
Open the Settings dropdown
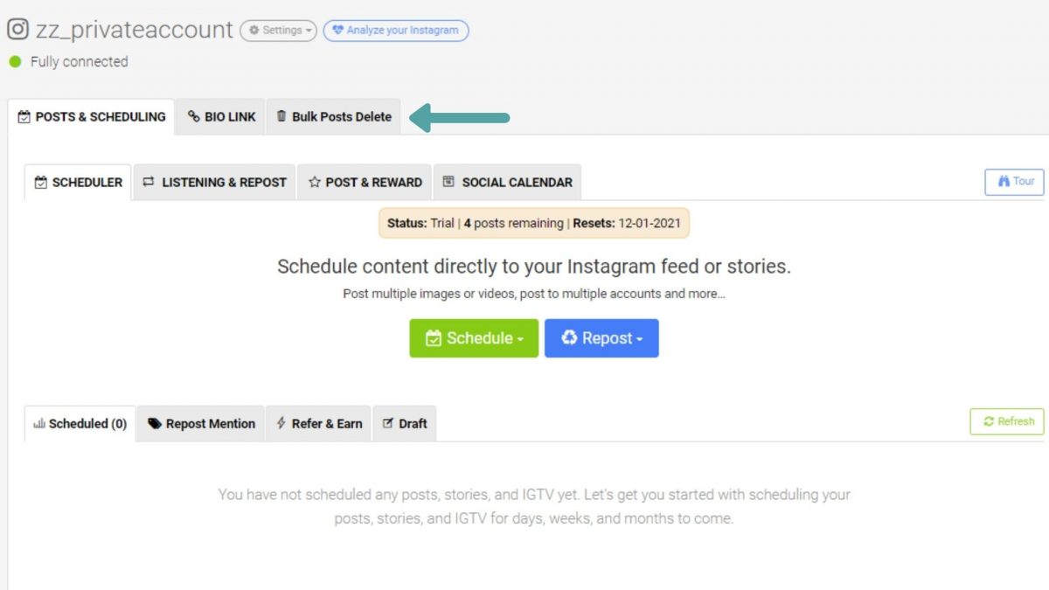[278, 29]
